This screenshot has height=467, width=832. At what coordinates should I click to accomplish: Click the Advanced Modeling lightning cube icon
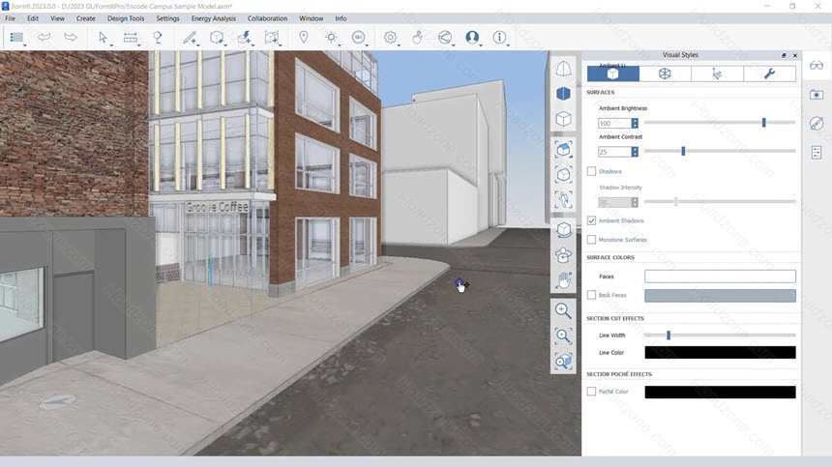244,37
